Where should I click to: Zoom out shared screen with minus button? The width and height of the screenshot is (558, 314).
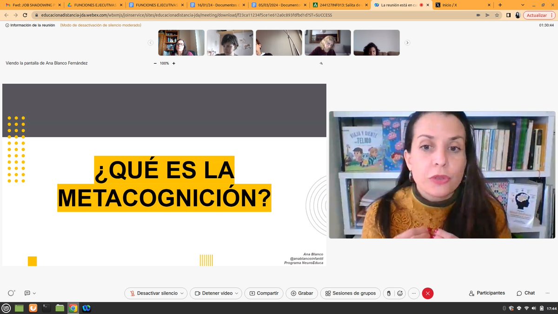(155, 63)
